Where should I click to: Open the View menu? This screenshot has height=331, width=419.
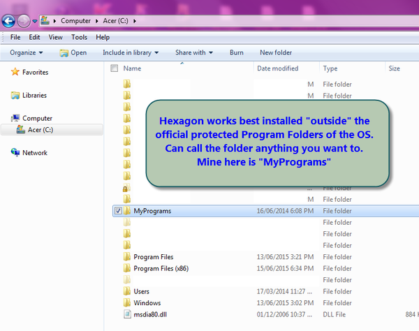(x=56, y=37)
